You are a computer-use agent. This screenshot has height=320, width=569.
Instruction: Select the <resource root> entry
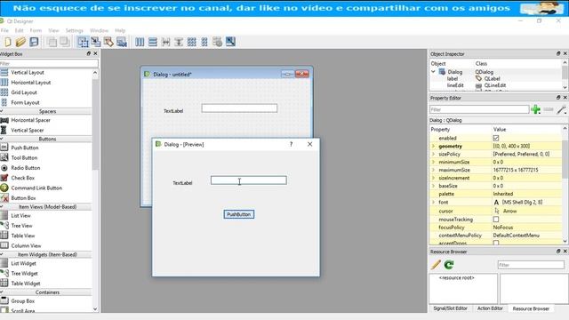pos(456,278)
